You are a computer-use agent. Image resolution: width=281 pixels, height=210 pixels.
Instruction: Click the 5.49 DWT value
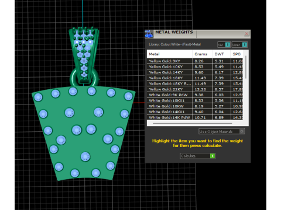pos(219,66)
